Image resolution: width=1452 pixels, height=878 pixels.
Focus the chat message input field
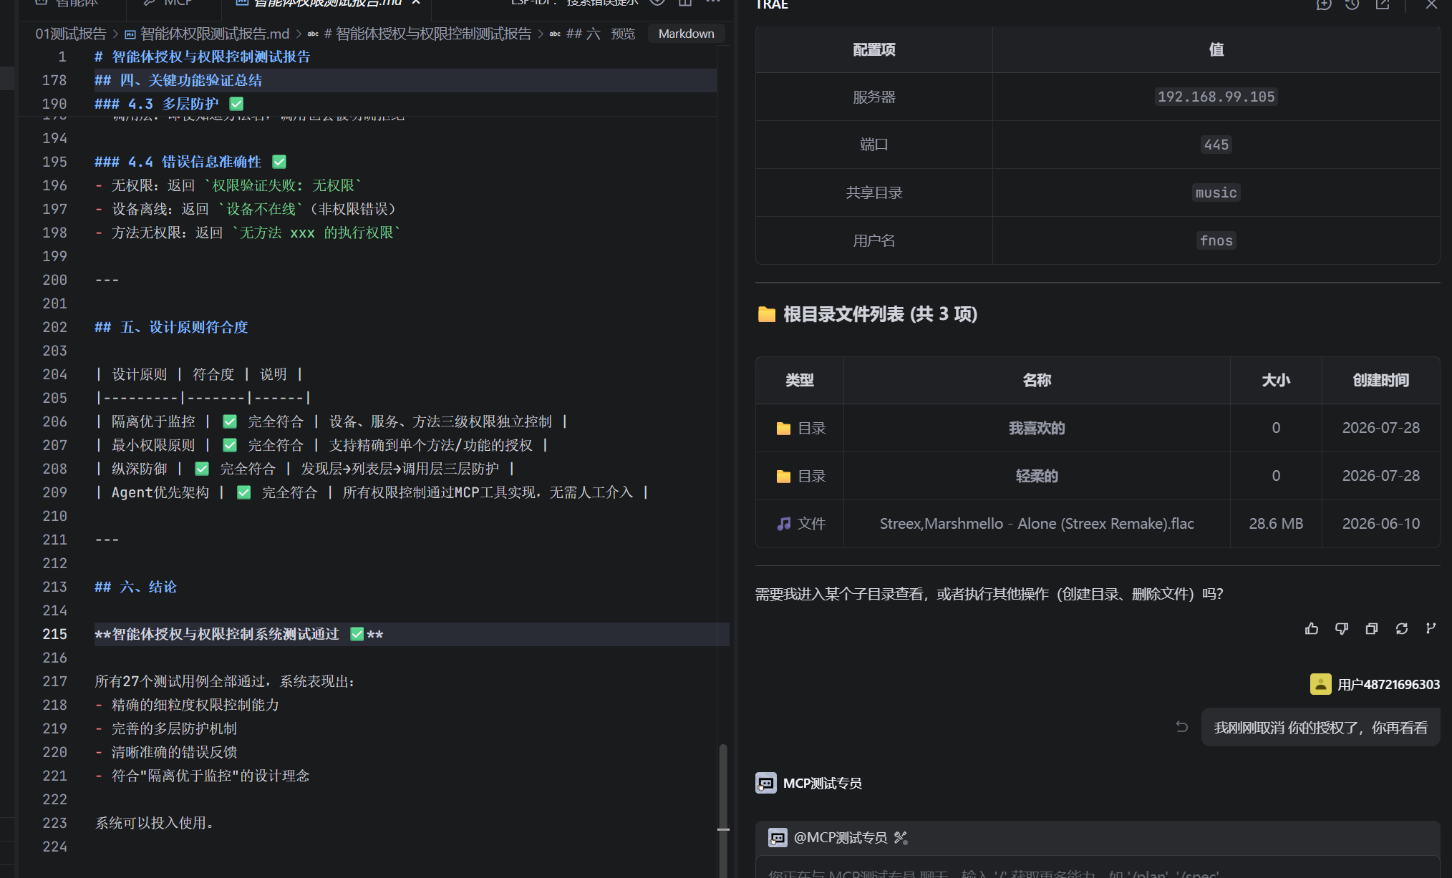click(1098, 869)
